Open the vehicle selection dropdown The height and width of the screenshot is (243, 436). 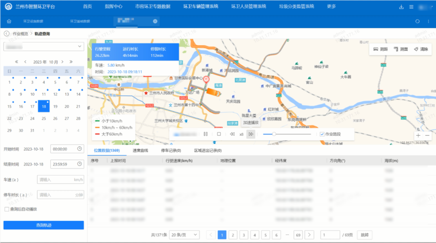[44, 47]
